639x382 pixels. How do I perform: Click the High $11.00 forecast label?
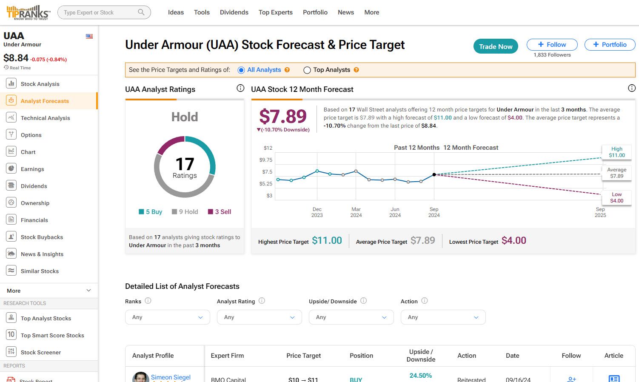click(617, 152)
